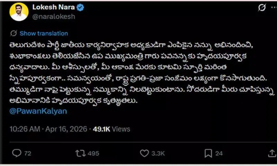Bookmark this tweet using the bookmark icon
The width and height of the screenshot is (277, 166).
click(208, 153)
